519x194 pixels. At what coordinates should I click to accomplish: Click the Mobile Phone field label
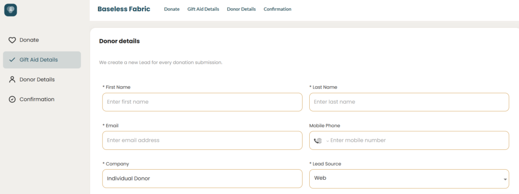click(x=325, y=126)
